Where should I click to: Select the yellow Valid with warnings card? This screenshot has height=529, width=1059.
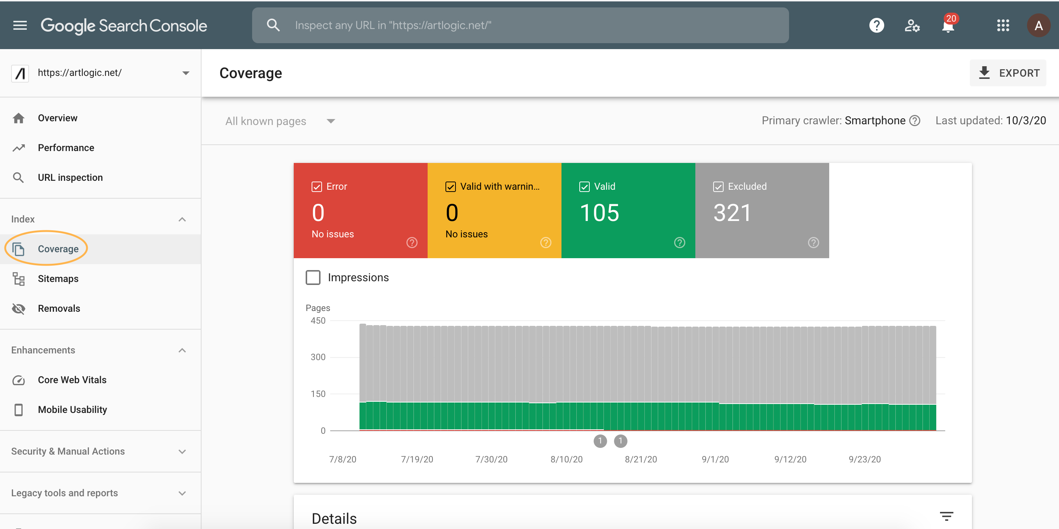[494, 211]
